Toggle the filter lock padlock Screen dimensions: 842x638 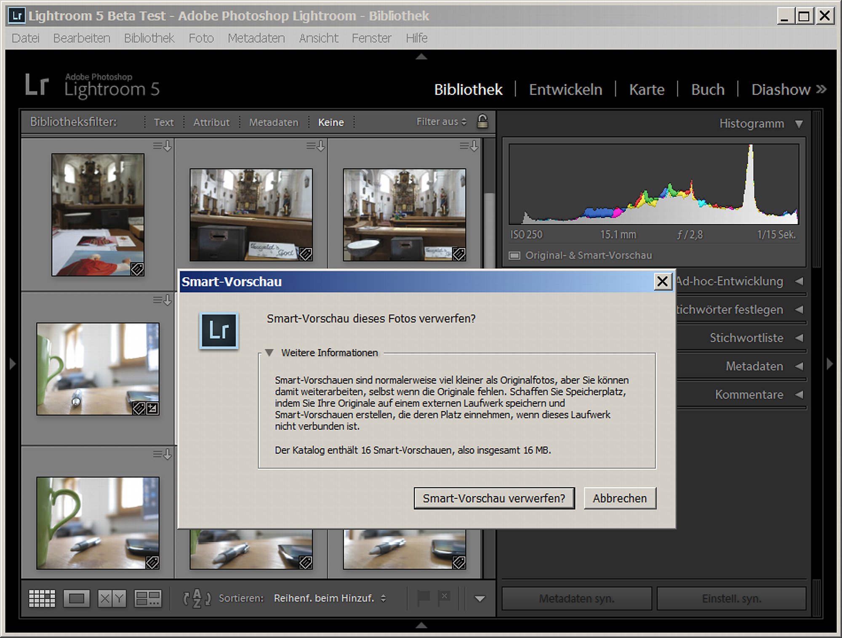482,122
